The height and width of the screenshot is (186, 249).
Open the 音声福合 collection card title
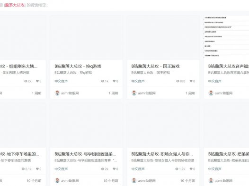(229, 66)
